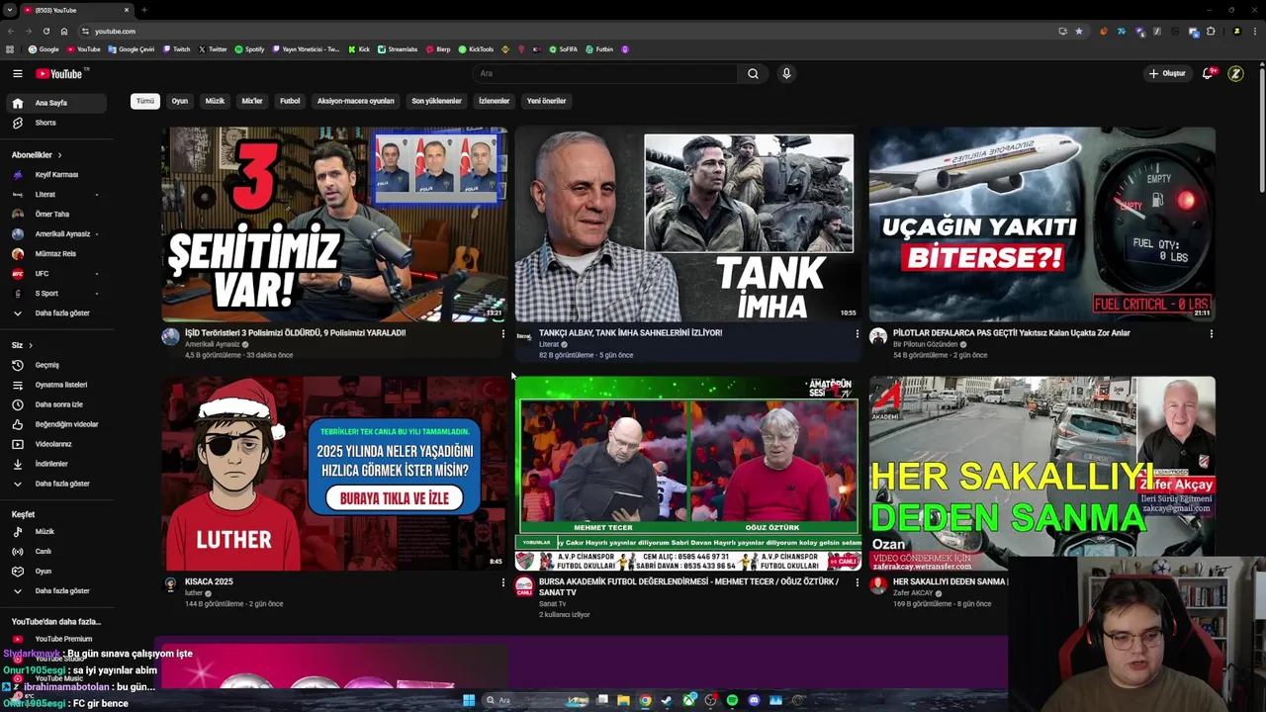Open the notifications bell
Image resolution: width=1266 pixels, height=712 pixels.
coord(1208,73)
